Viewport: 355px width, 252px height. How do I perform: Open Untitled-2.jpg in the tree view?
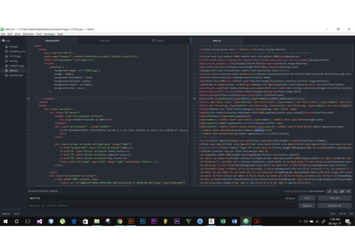[16, 66]
